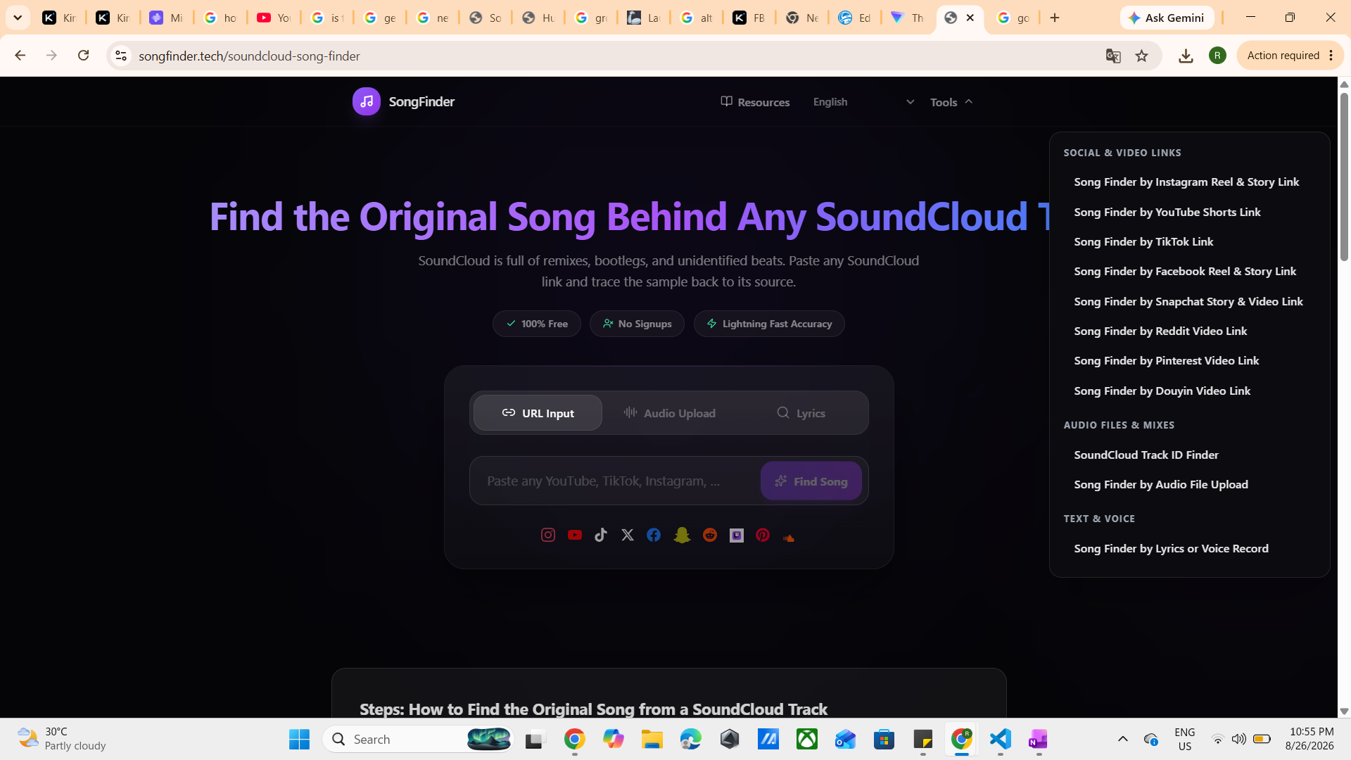Switch to the YouTube browser tab

click(274, 18)
